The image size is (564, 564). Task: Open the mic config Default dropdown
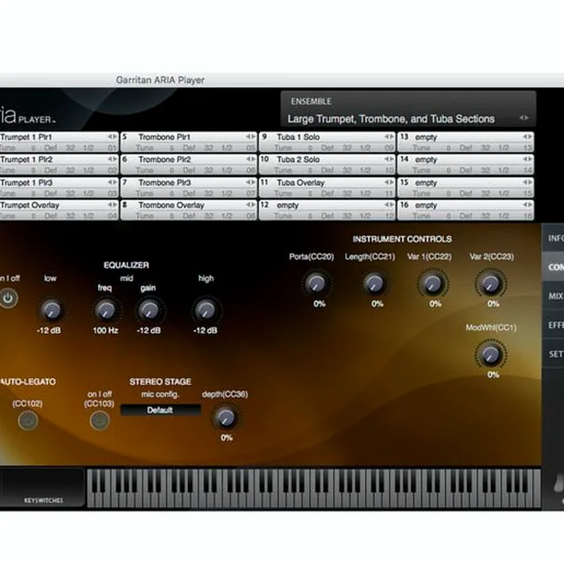click(x=161, y=410)
